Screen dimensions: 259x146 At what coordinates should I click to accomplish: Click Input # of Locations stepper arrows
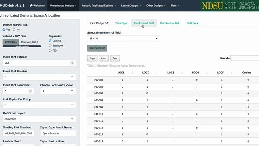(x=30, y=91)
